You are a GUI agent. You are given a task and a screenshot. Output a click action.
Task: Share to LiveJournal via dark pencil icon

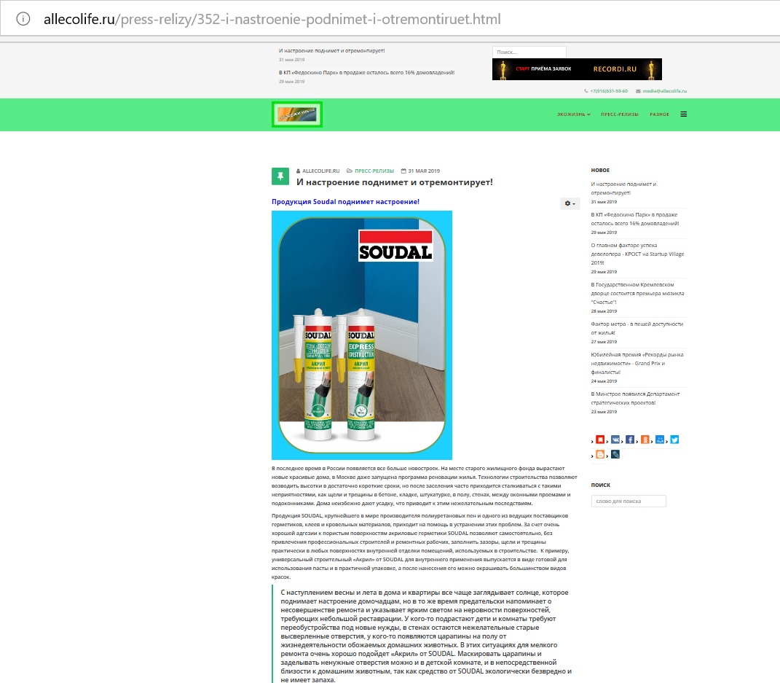[x=615, y=454]
